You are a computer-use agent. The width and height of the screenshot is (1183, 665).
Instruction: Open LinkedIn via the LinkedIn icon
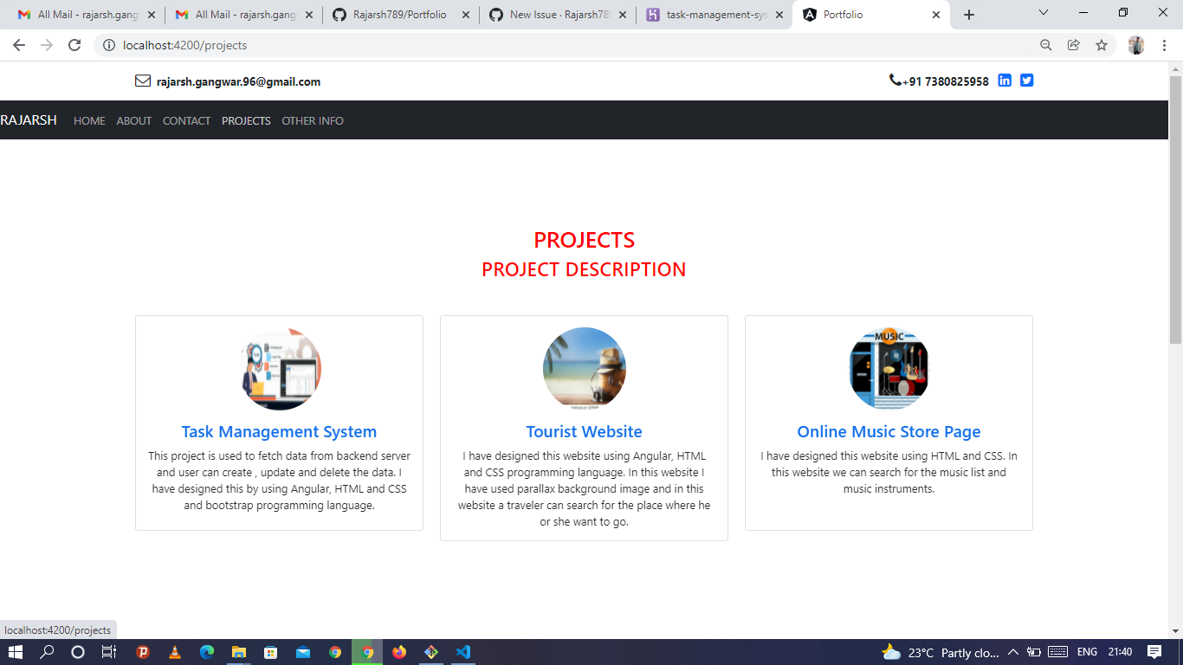coord(1004,80)
